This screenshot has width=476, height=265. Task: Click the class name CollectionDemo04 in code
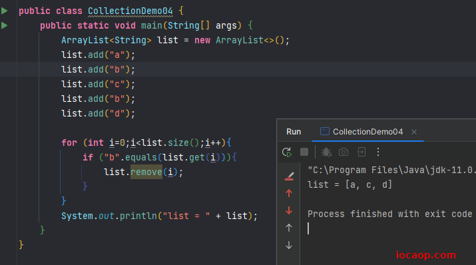[x=130, y=11]
